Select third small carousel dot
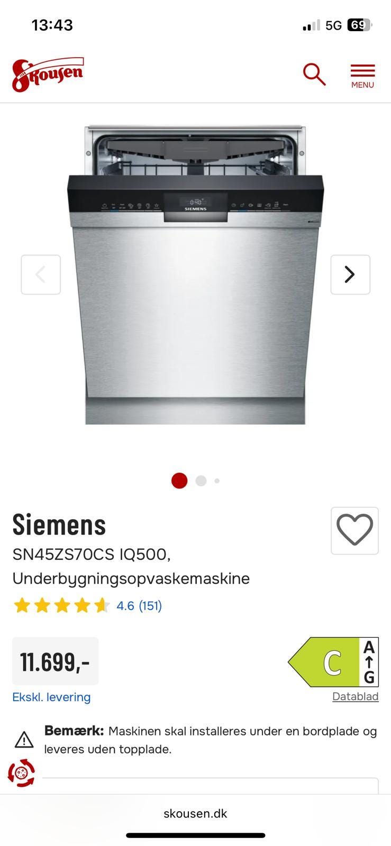The height and width of the screenshot is (846, 391). [x=217, y=481]
